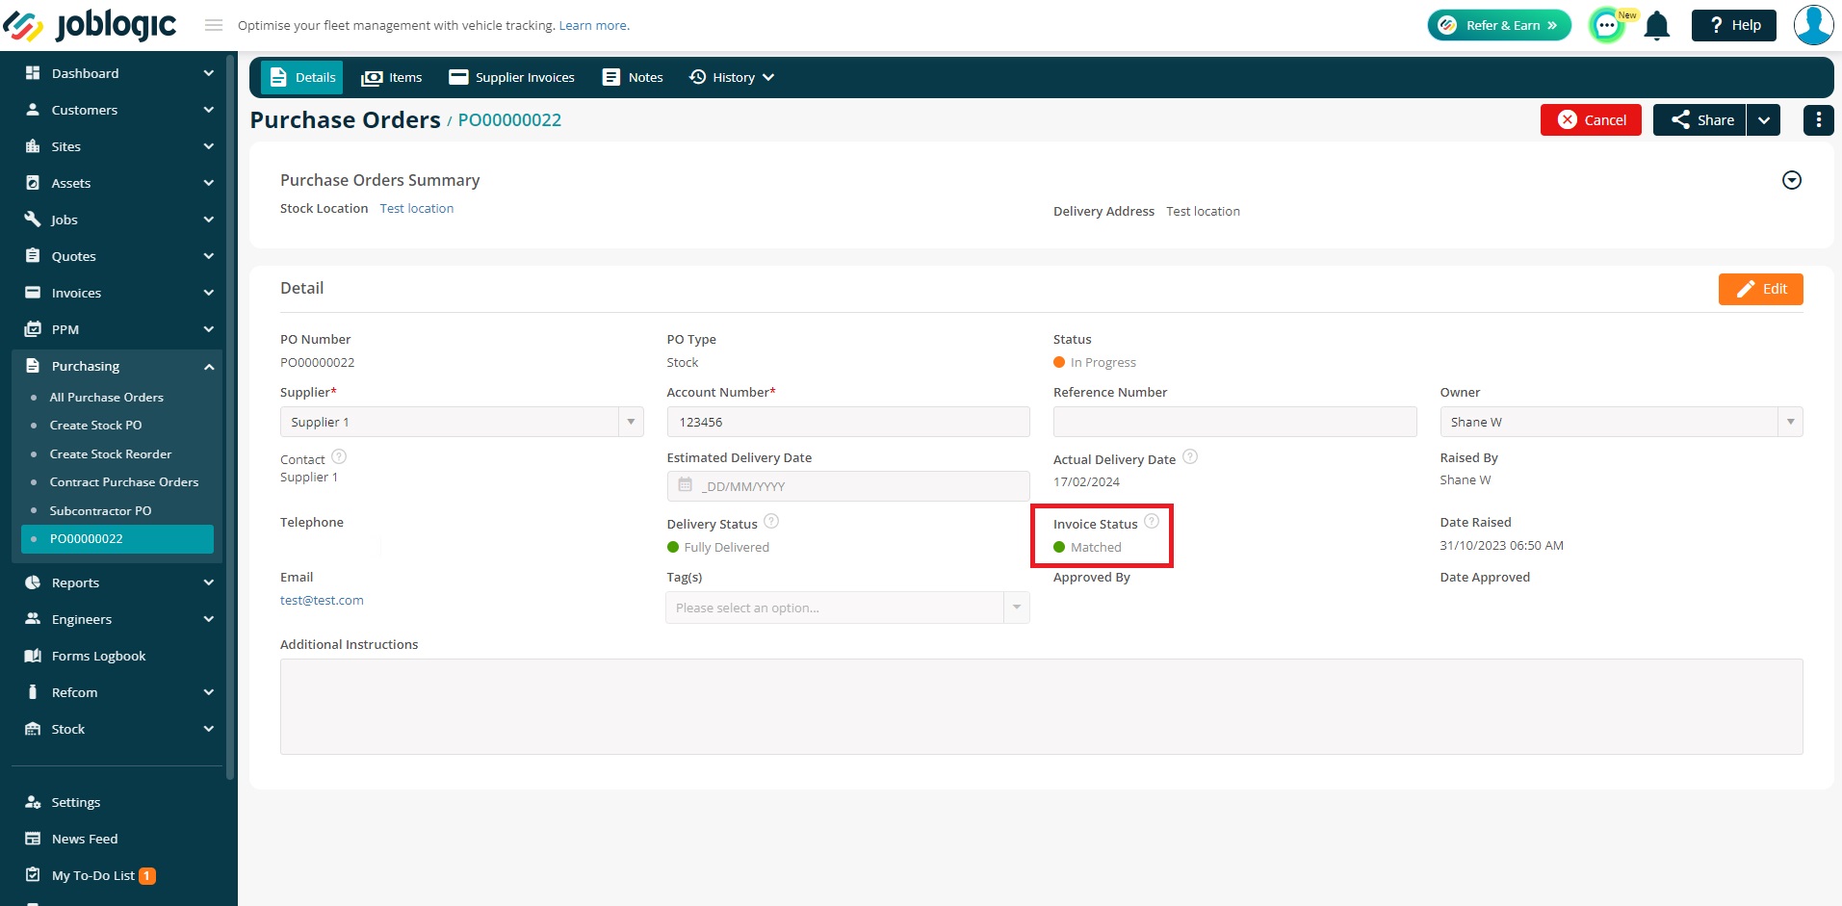Screen dimensions: 1842x906
Task: Click the Delivery Status help icon
Action: [x=771, y=521]
